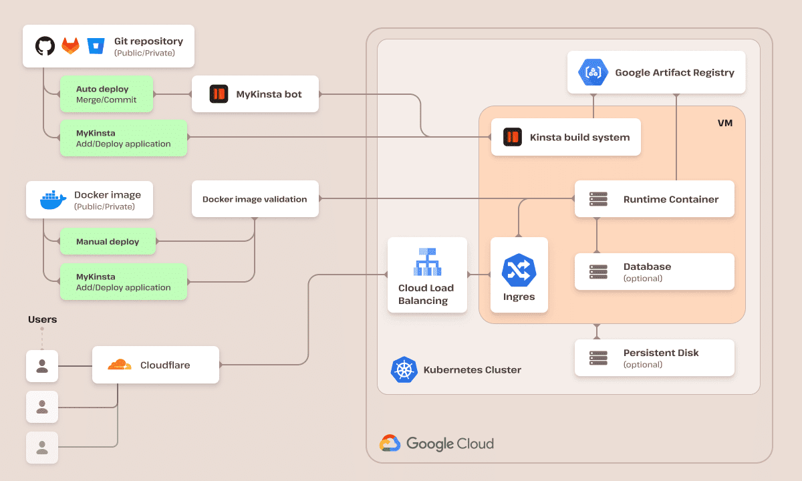Image resolution: width=802 pixels, height=481 pixels.
Task: Select the Cloud Load Balancing icon
Action: [427, 261]
